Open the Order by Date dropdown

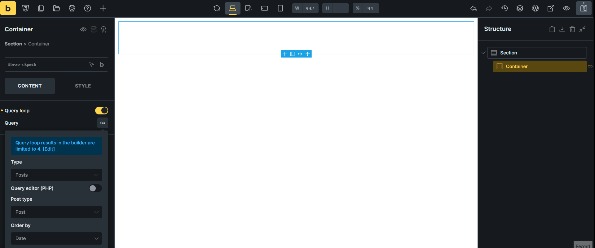(56, 238)
